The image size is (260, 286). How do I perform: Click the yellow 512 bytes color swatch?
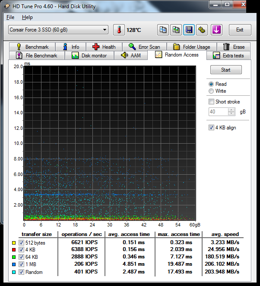(14, 243)
